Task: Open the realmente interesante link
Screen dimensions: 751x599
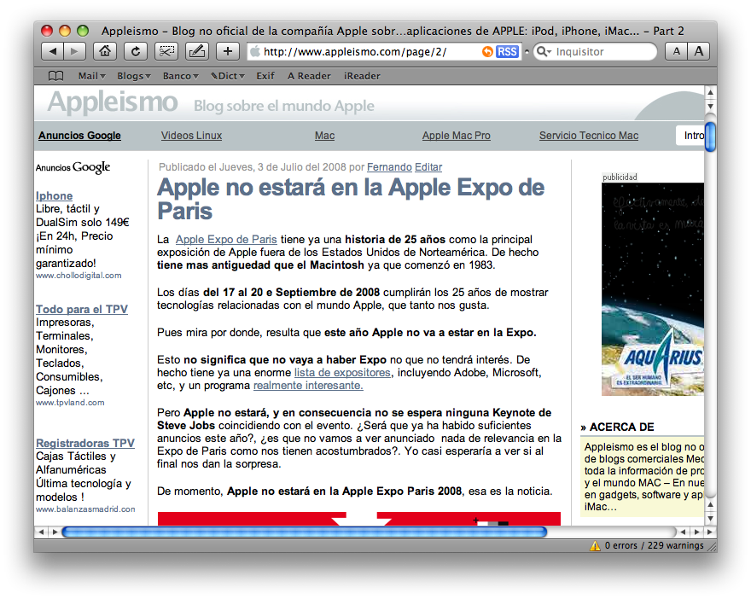Action: click(x=308, y=386)
